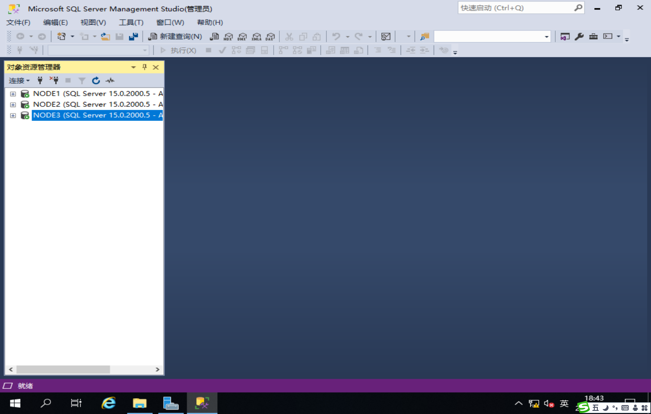This screenshot has width=651, height=414.
Task: Click the NODE2 server database icon
Action: coord(25,105)
